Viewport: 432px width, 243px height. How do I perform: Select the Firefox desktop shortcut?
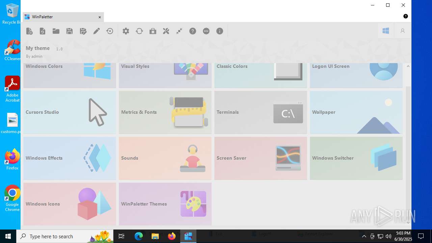point(12,159)
